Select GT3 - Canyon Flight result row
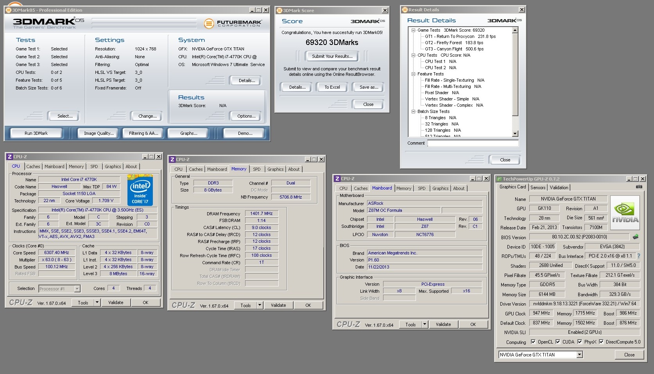Image resolution: width=654 pixels, height=374 pixels. click(x=454, y=49)
